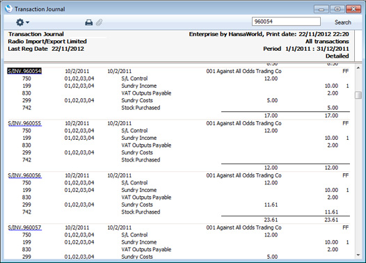Click the HansaWorld app logo icon
Screen dimensions: 366x263
(x=8, y=8)
